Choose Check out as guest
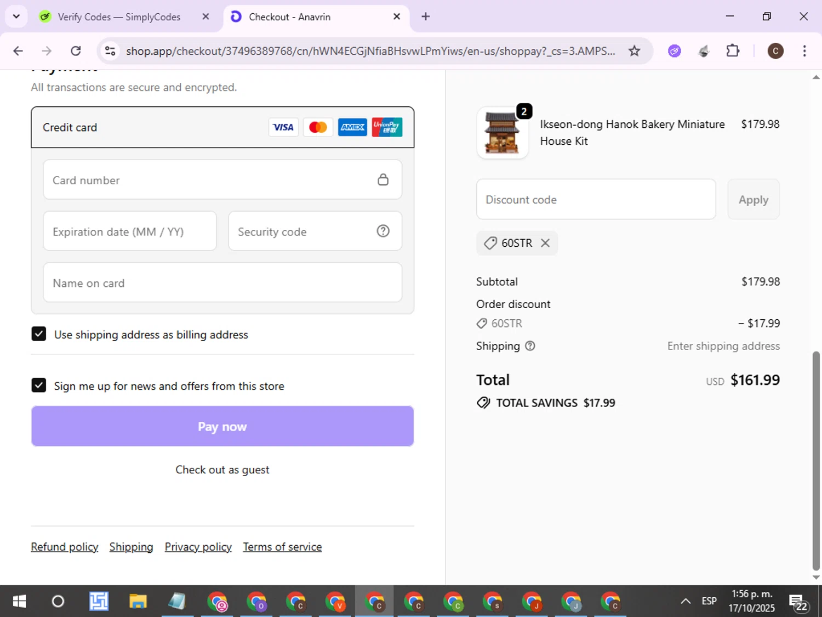822x617 pixels. point(222,469)
